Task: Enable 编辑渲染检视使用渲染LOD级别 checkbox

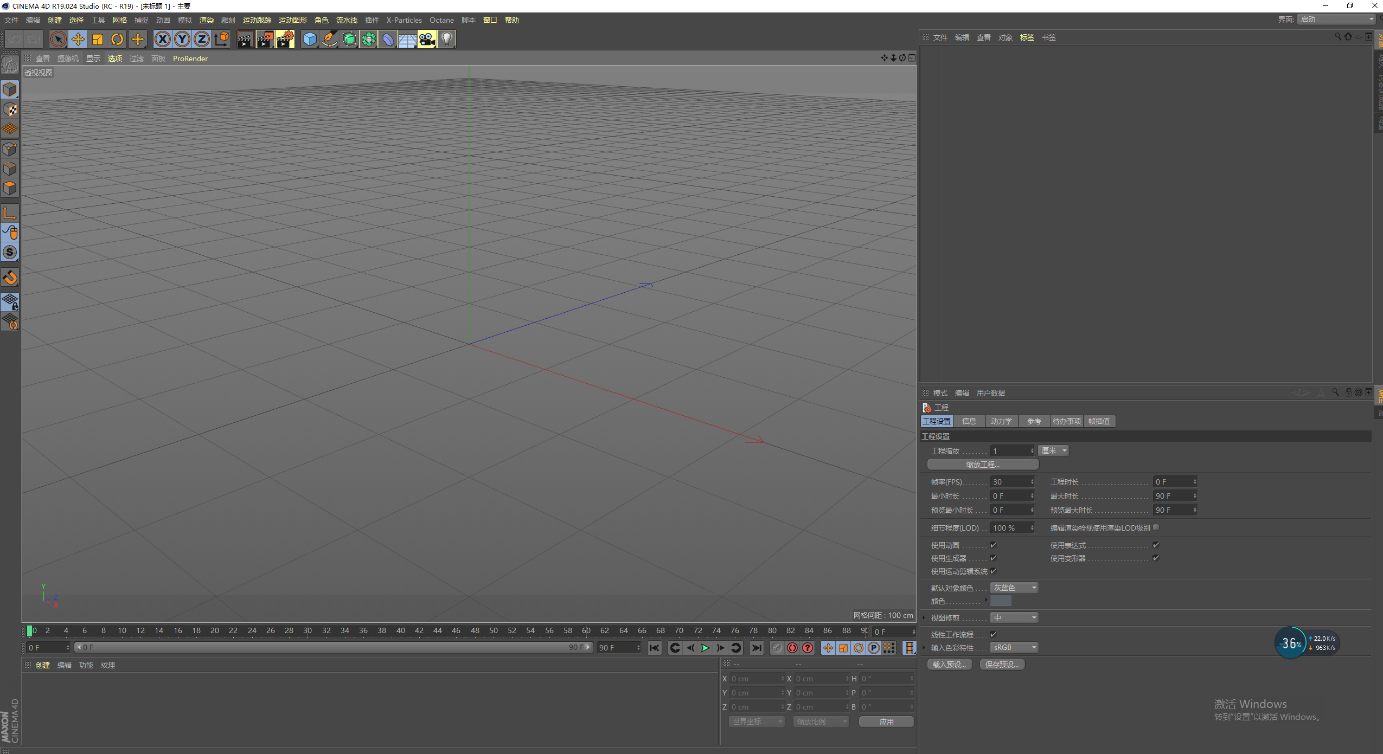Action: tap(1156, 527)
